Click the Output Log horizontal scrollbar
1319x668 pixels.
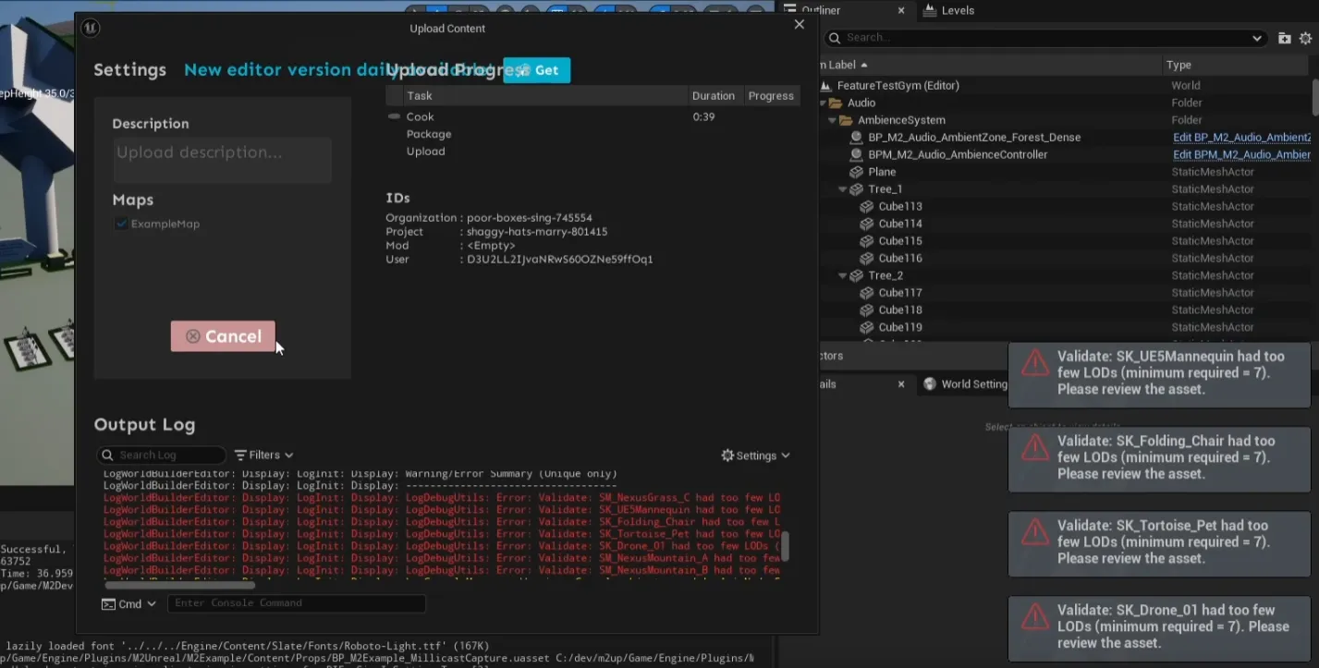click(179, 585)
